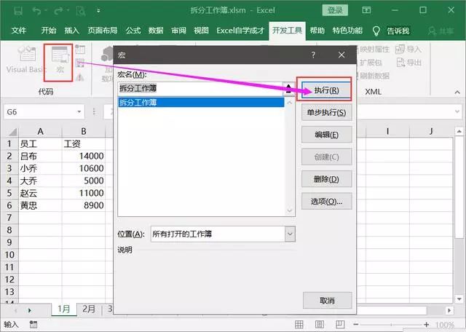Viewport: 466px width, 332px height.
Task: Switch to Normal view icon
Action: pos(299,324)
